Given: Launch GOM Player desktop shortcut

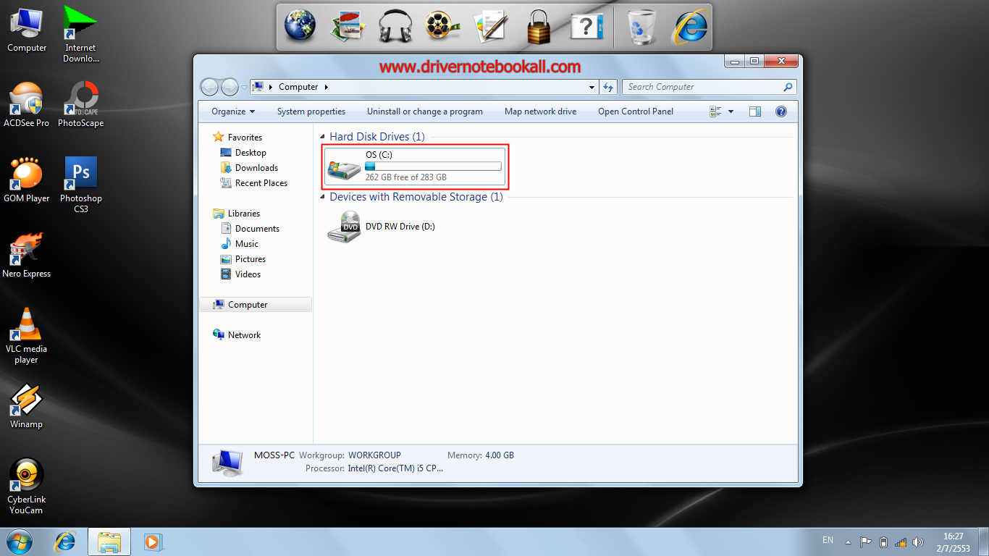Looking at the screenshot, I should coord(27,180).
